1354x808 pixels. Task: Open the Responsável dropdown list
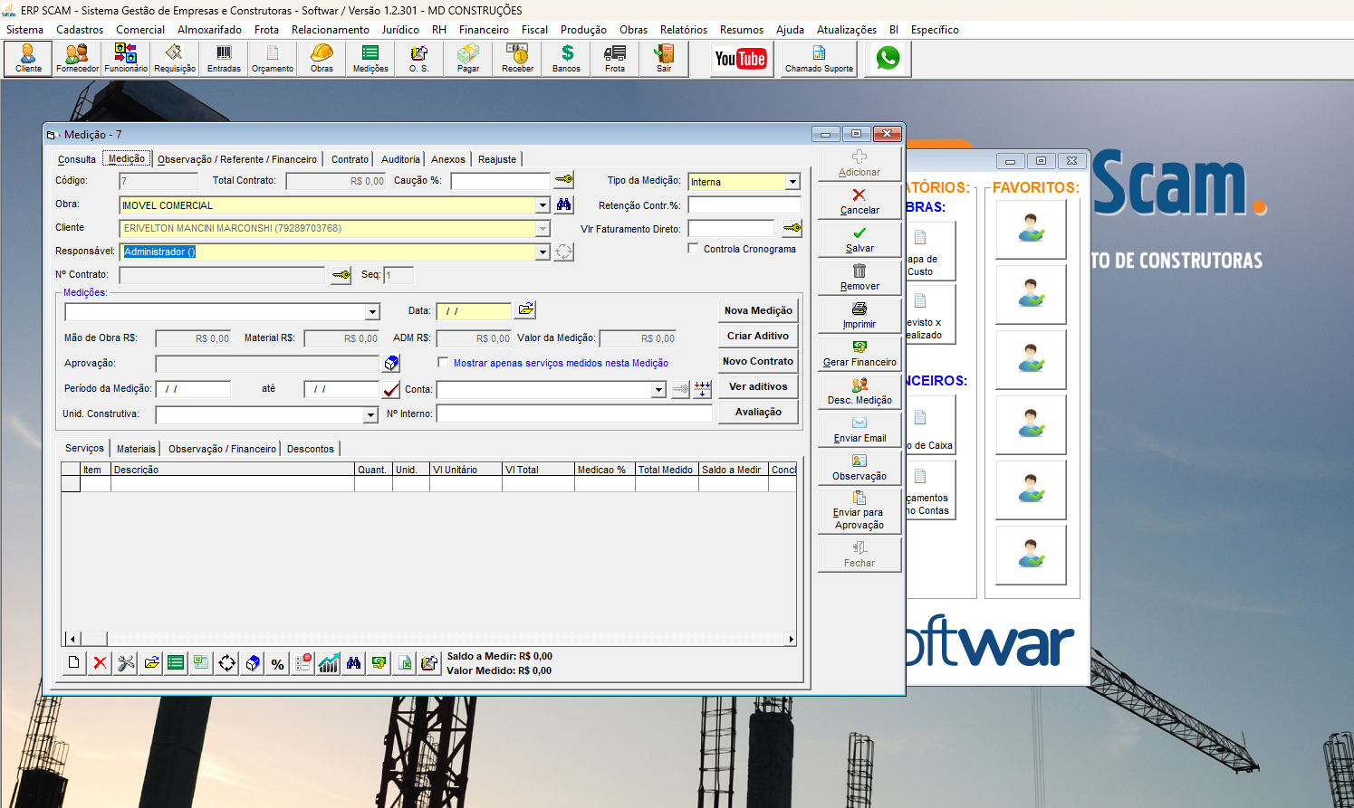(543, 252)
